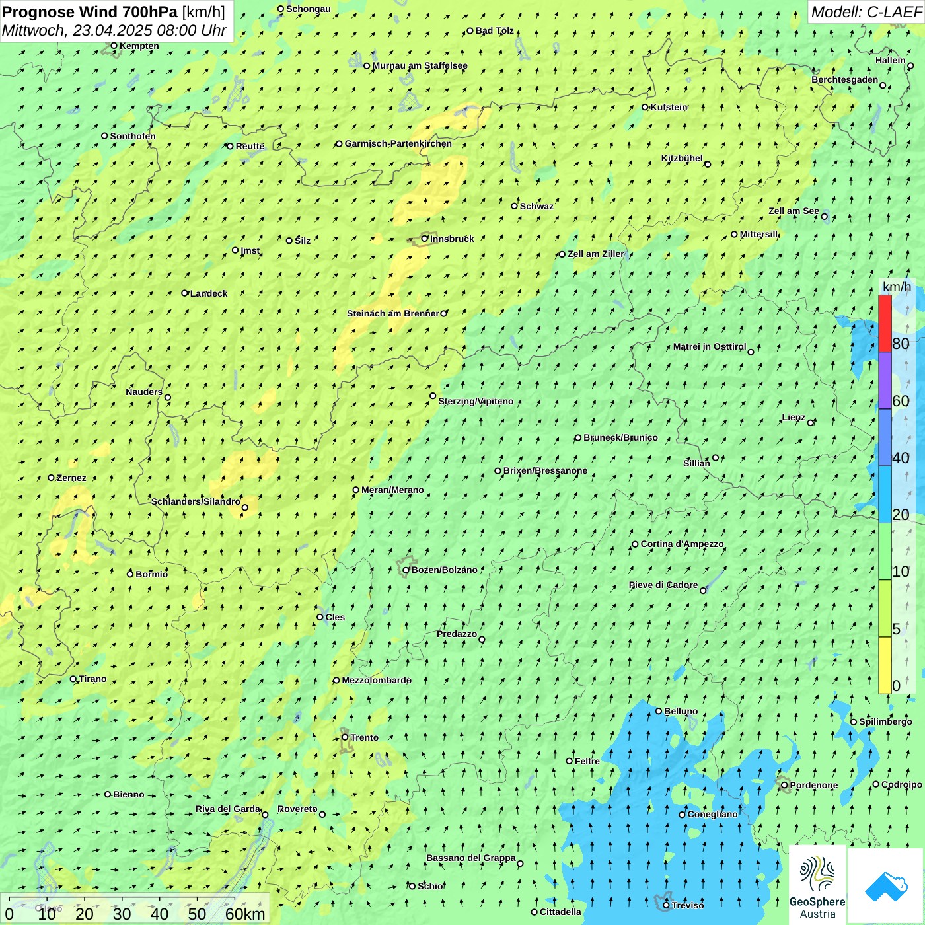Click the Cortina d'Ampezzo label

(683, 544)
